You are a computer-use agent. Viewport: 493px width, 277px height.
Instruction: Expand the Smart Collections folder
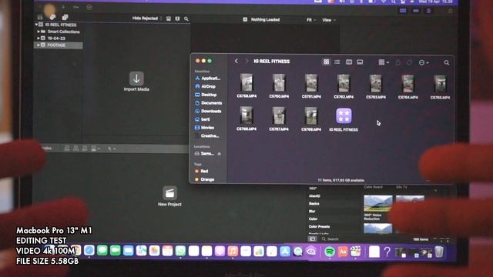coord(39,32)
